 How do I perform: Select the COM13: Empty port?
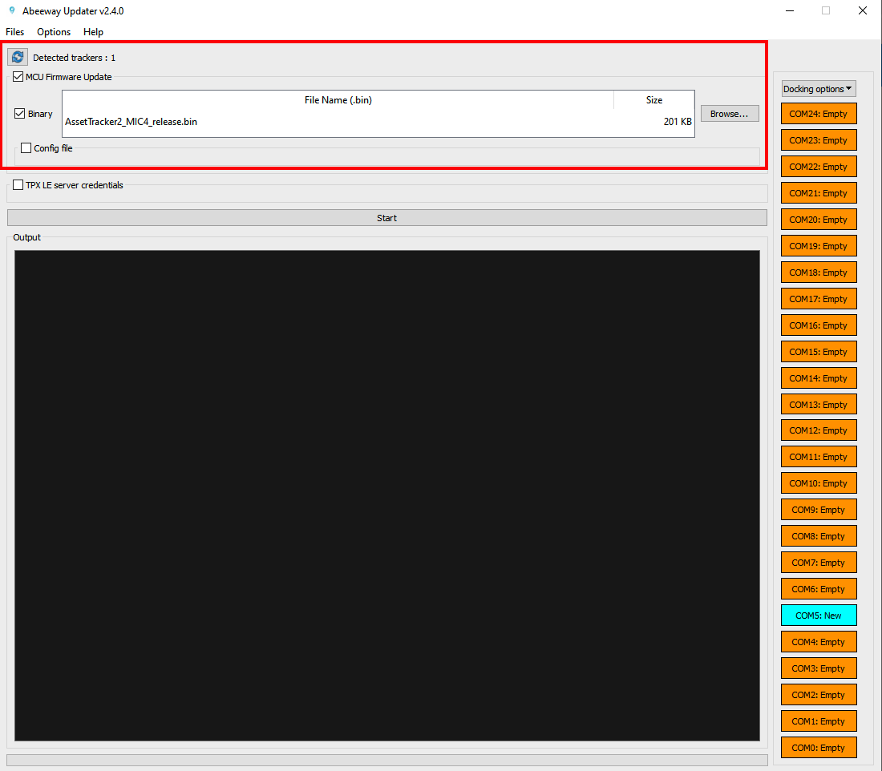coord(819,405)
